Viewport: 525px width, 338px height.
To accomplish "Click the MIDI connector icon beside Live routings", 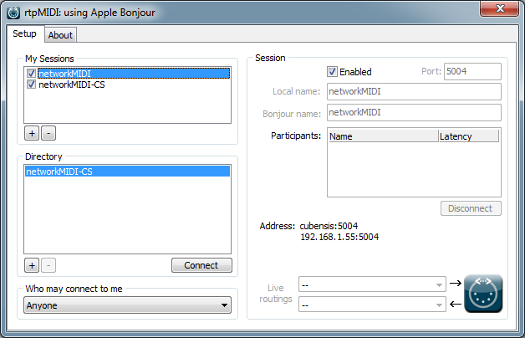I will [x=483, y=293].
